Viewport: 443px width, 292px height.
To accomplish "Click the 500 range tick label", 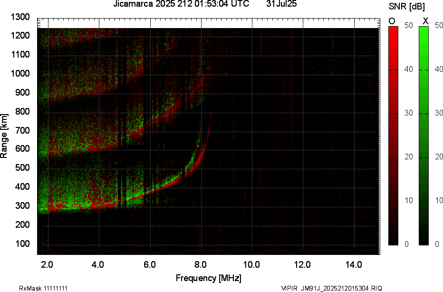I will click(22, 167).
